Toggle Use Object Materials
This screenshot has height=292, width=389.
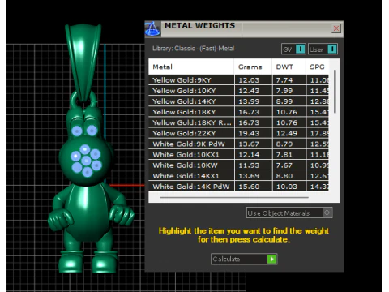tap(289, 213)
